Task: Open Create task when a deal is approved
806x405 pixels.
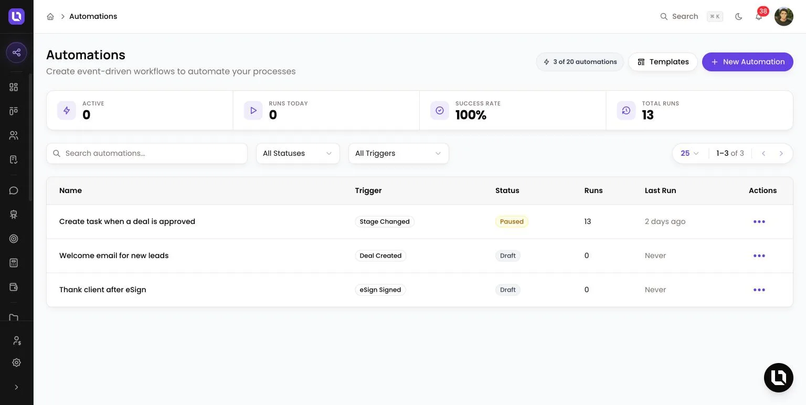Action: point(127,221)
